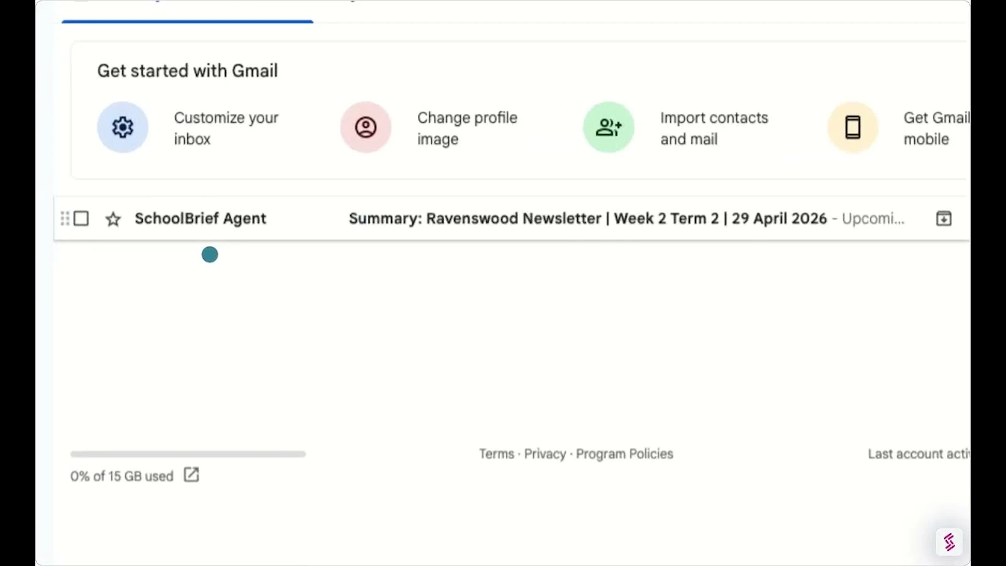Open the storage details external link icon
The height and width of the screenshot is (566, 1006).
click(191, 475)
